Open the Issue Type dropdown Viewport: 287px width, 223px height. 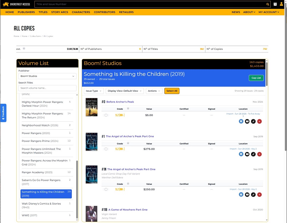[x=94, y=91]
